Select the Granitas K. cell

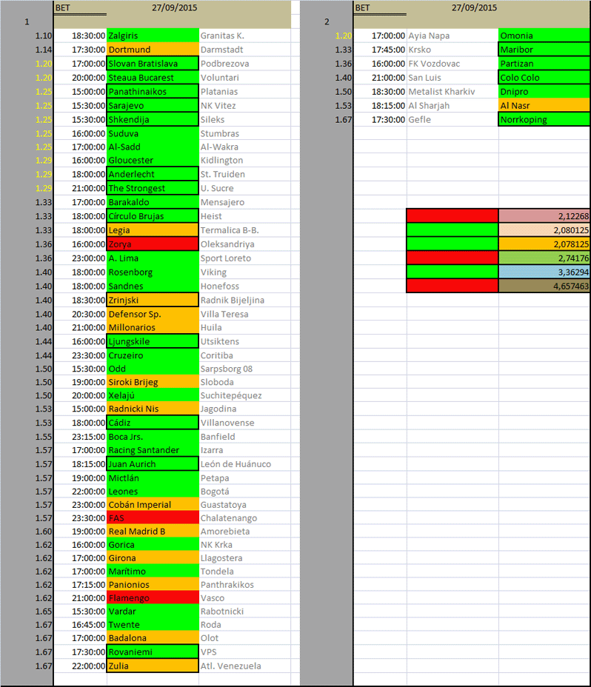click(x=244, y=36)
